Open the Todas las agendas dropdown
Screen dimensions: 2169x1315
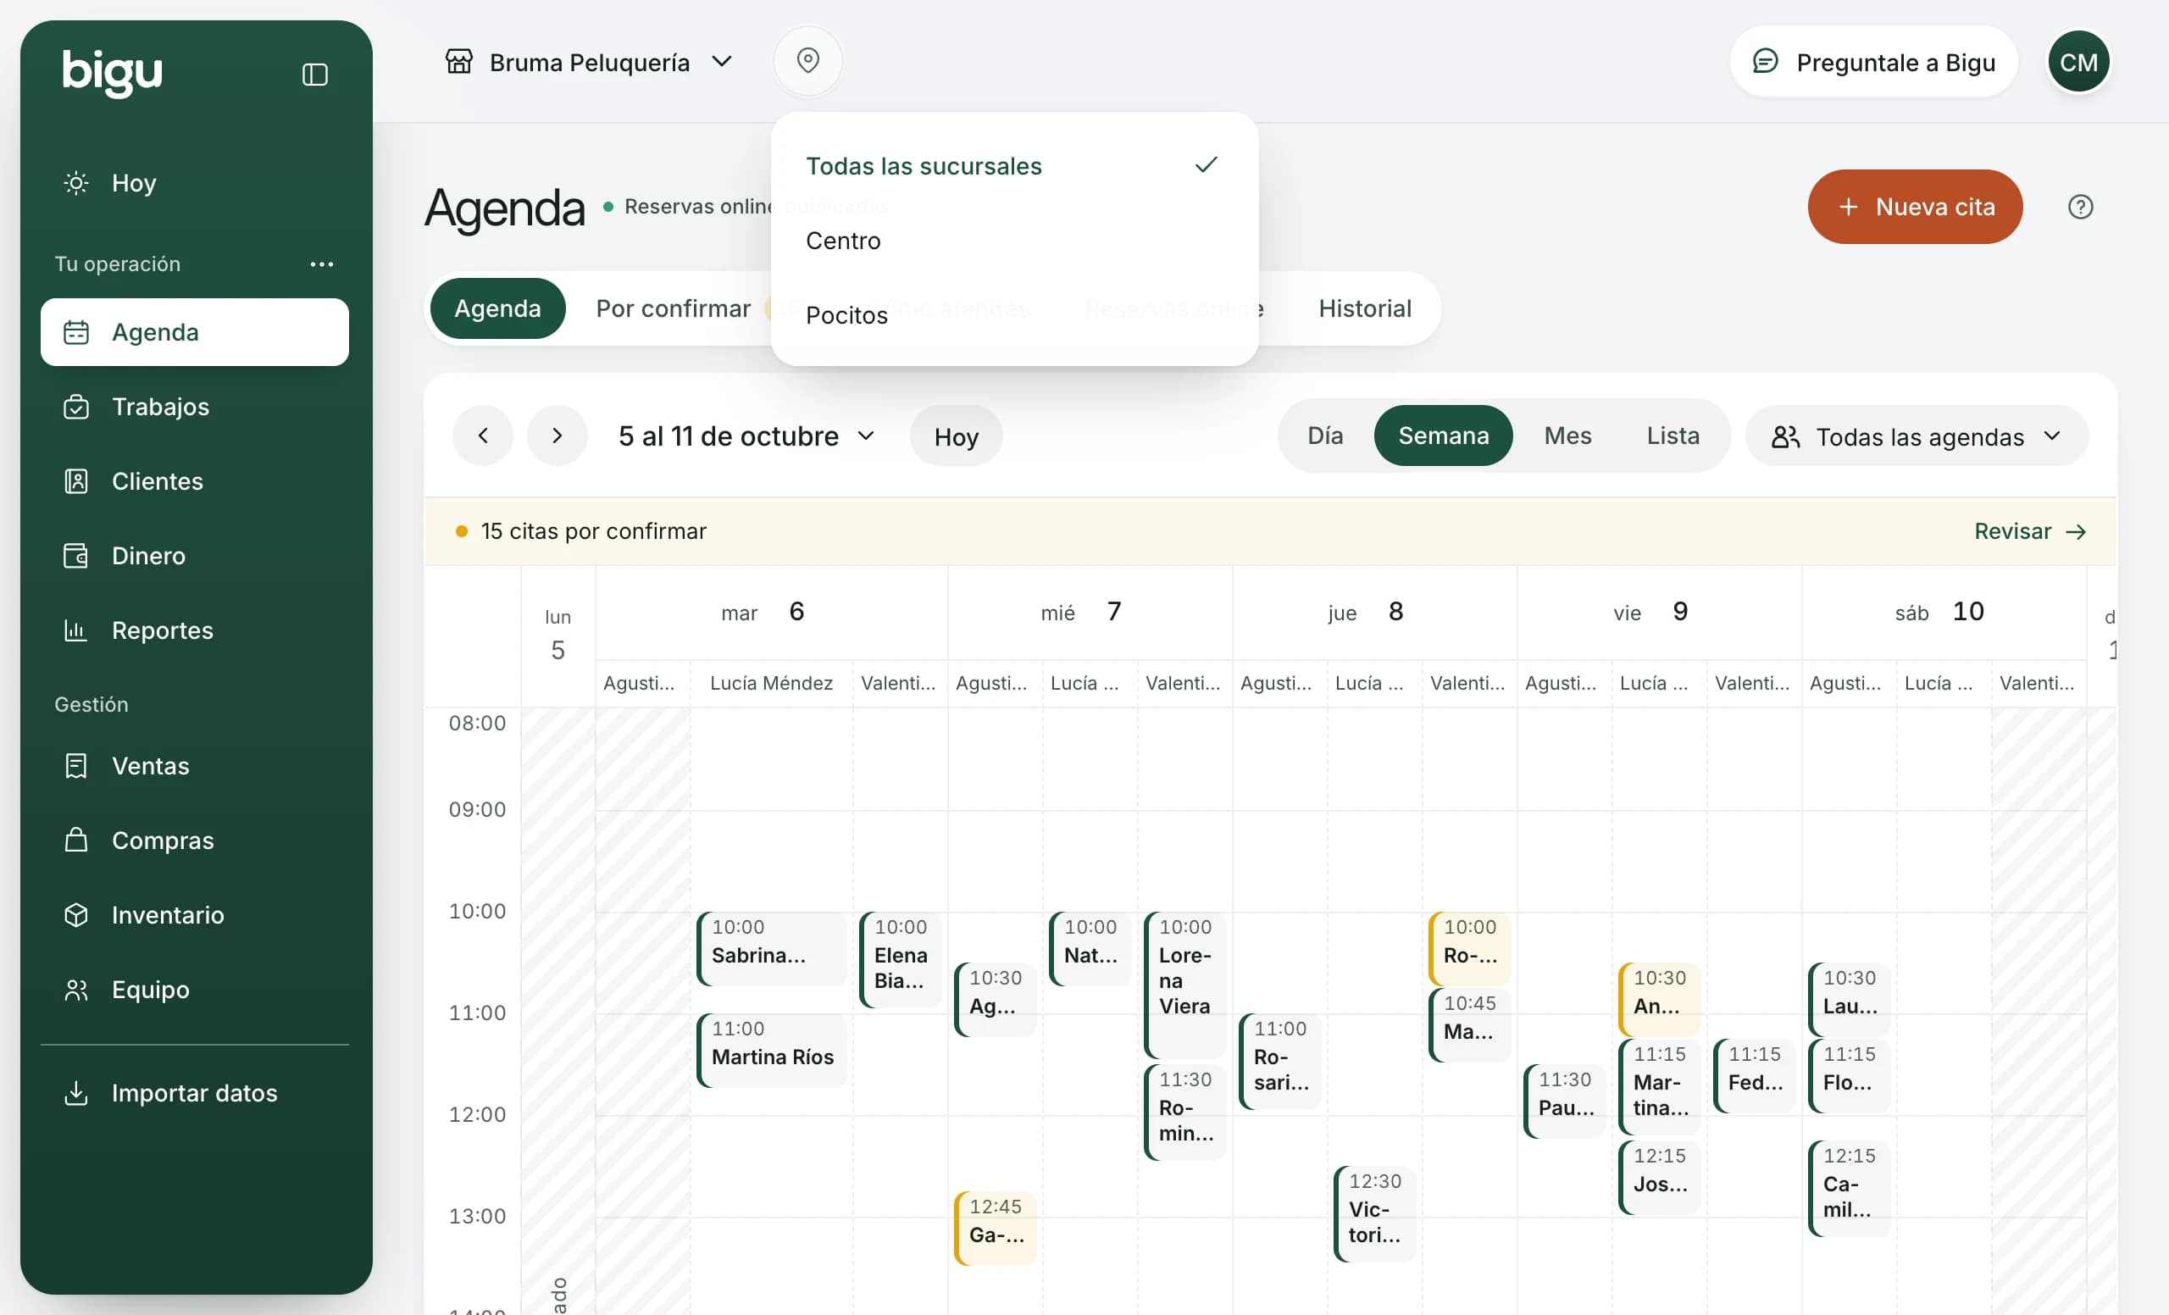tap(1917, 436)
